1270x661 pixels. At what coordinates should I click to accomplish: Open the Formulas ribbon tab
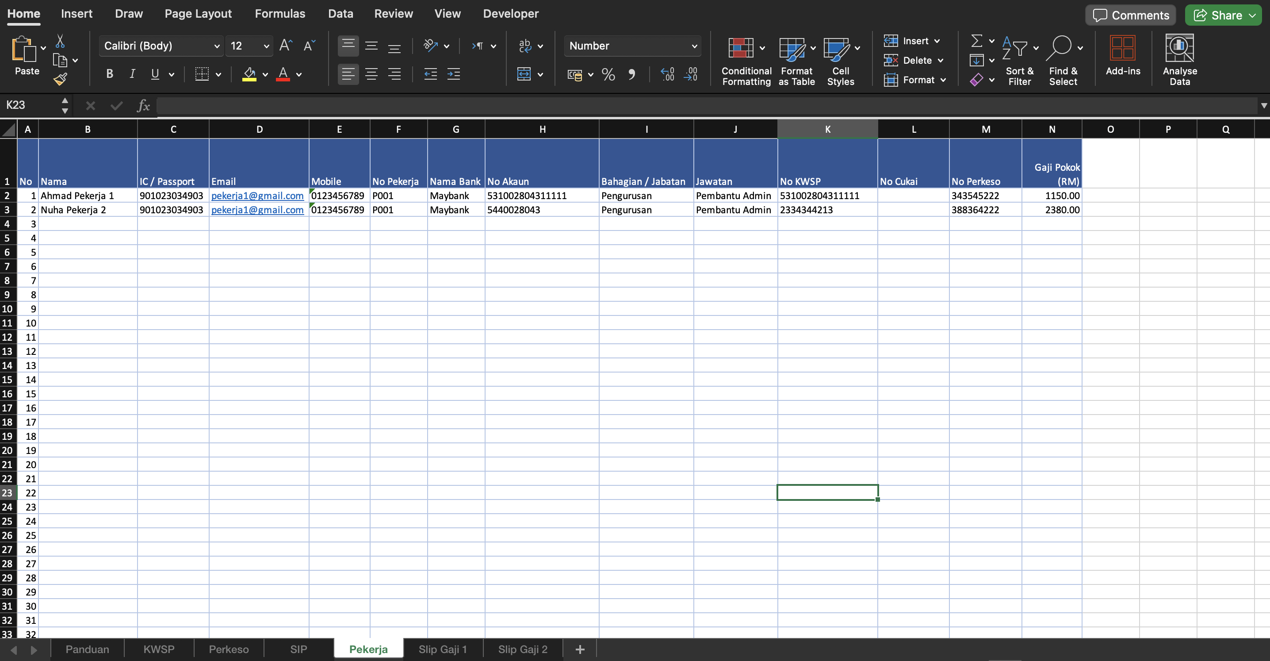point(279,14)
